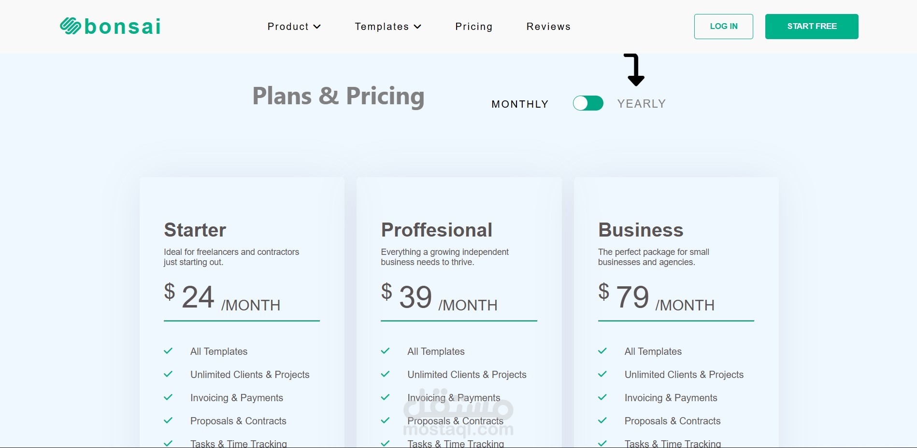Open the Templates dropdown
Image resolution: width=917 pixels, height=448 pixels.
click(x=388, y=27)
